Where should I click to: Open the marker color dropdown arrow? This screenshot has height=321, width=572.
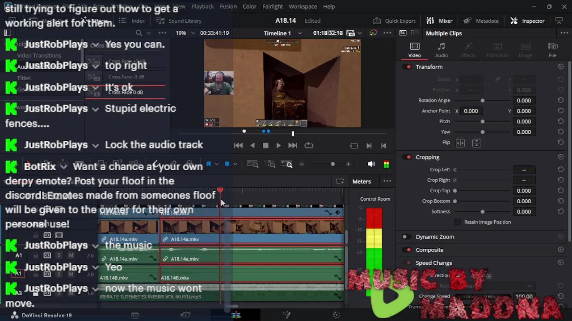[235, 164]
